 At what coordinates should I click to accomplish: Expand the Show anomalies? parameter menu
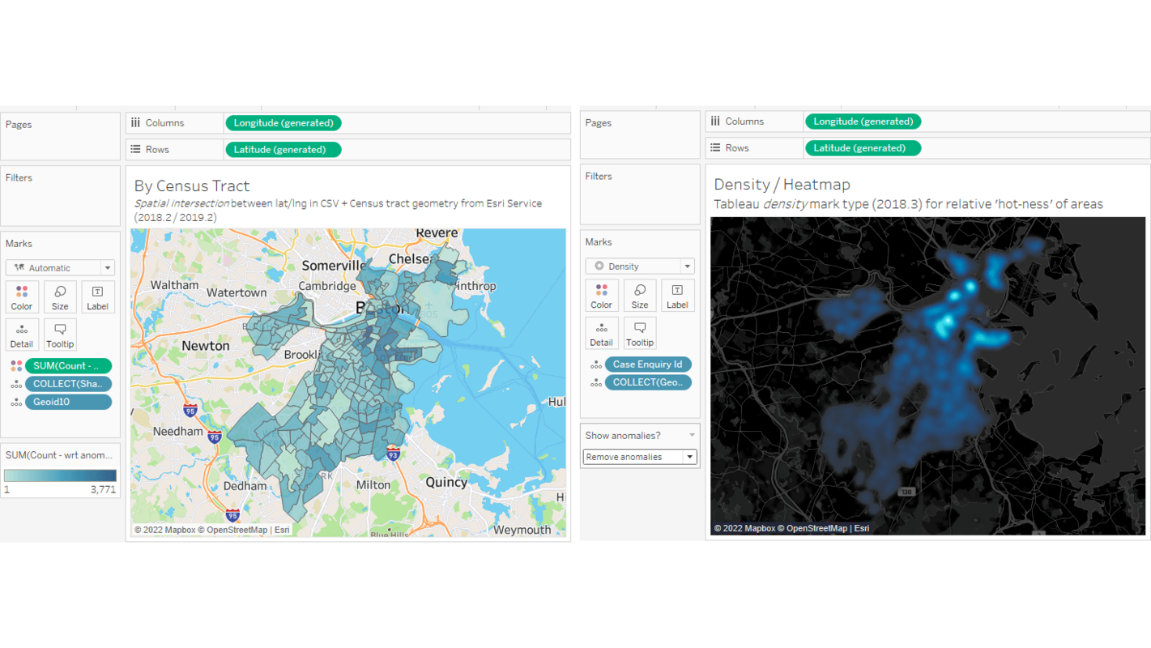coord(692,435)
